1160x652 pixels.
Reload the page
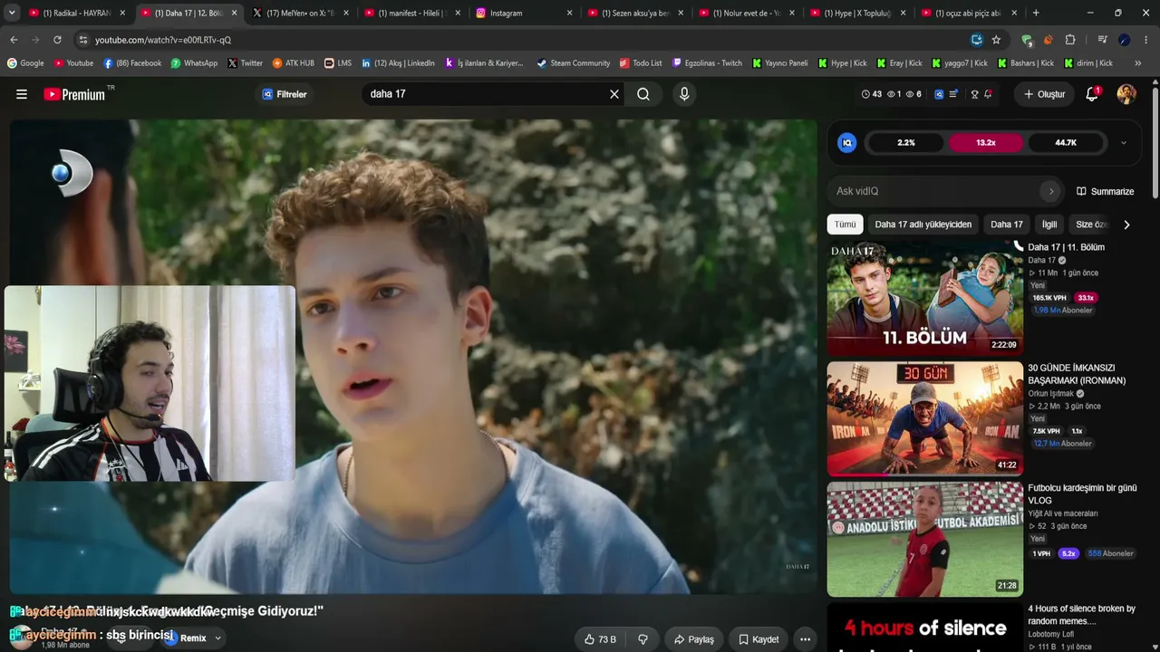[57, 40]
